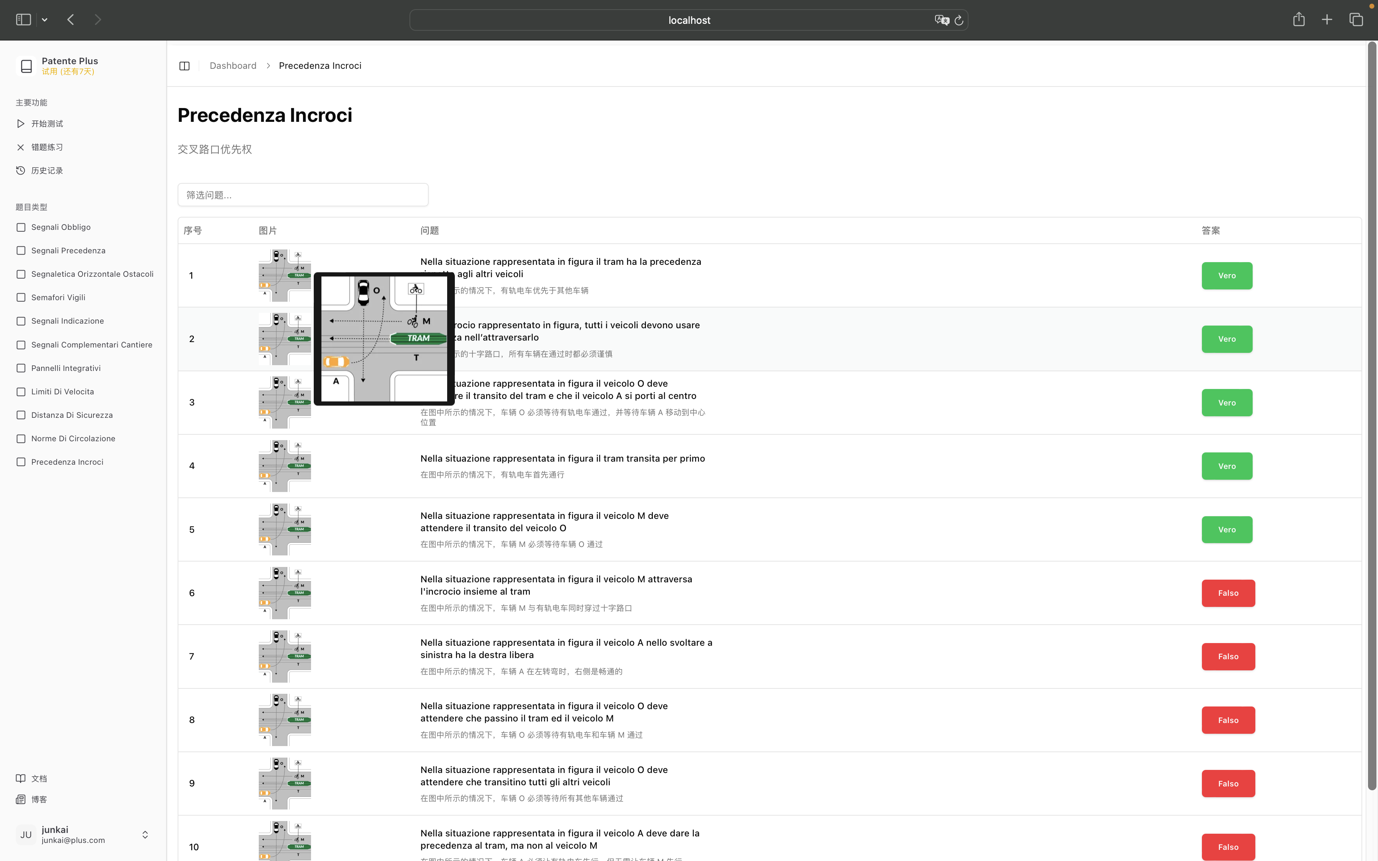
Task: Check the Precedenza Incroci category
Action: pos(21,462)
